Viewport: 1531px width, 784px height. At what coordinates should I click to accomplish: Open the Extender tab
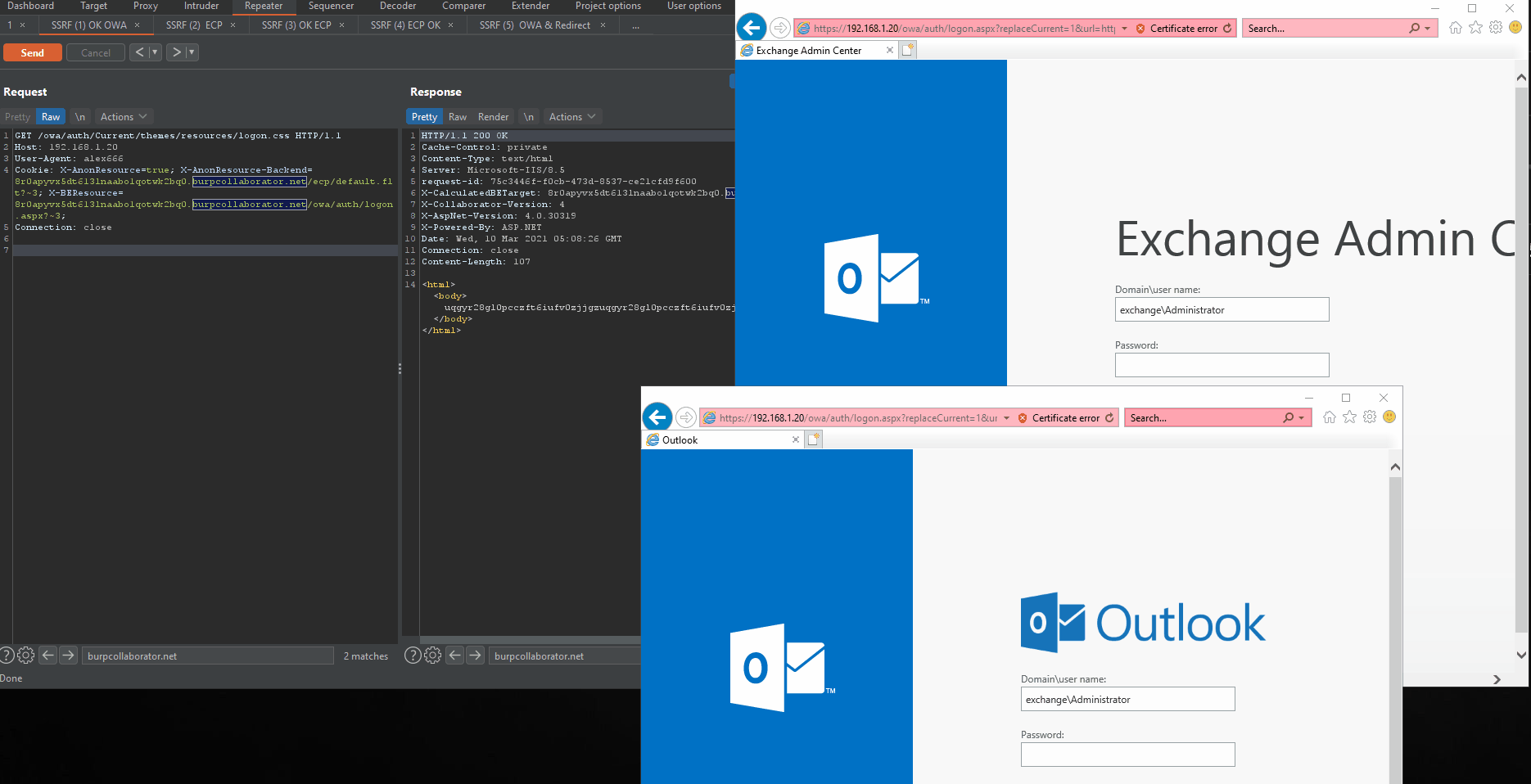pos(531,6)
